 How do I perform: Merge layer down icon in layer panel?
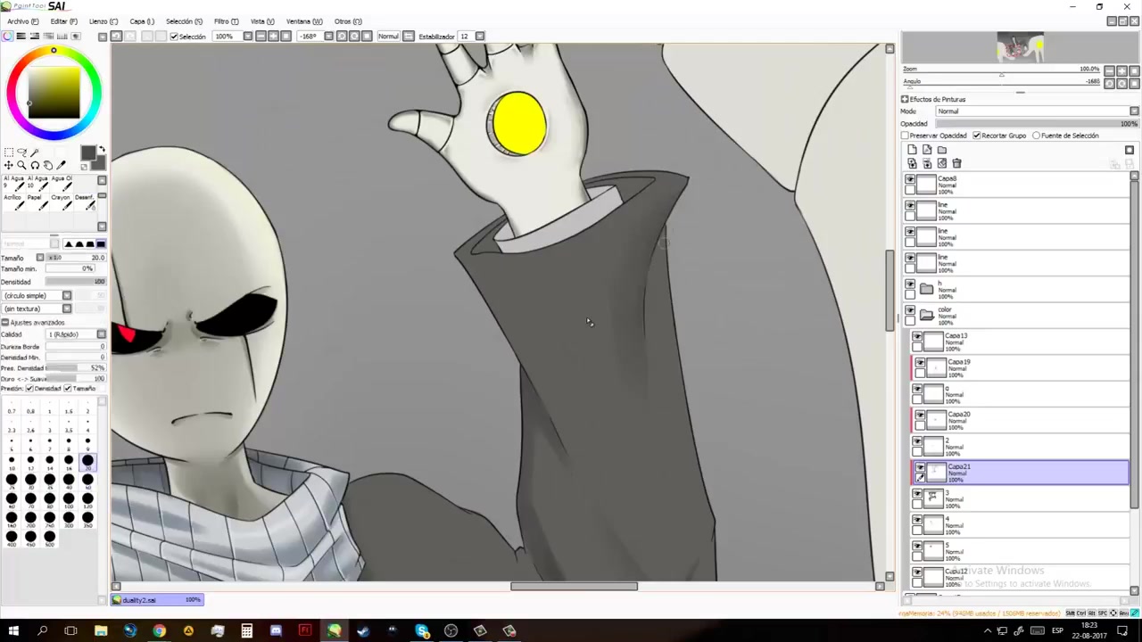[927, 163]
